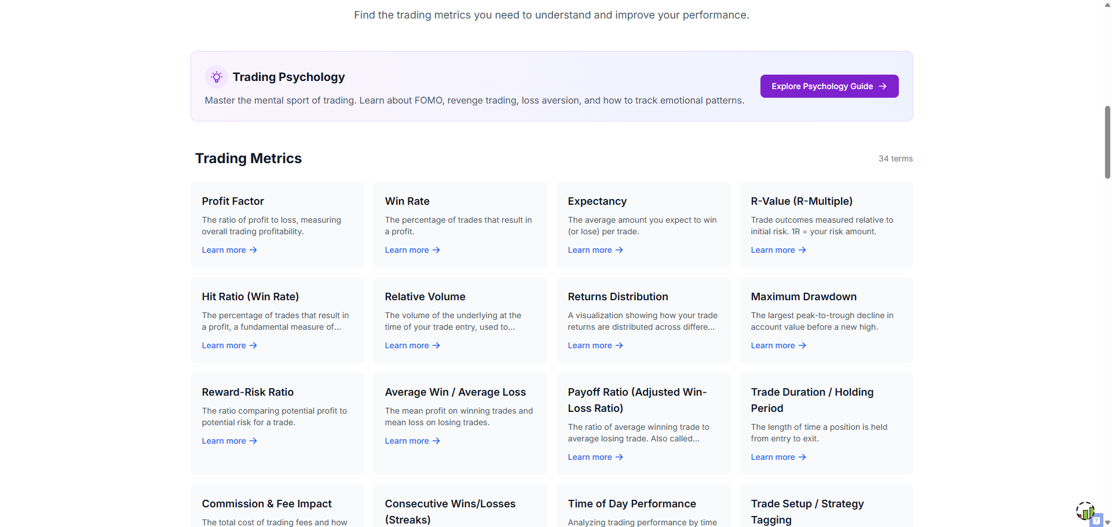Screen dimensions: 1112x527
Task: Click the vertical scrollbar thumb
Action: pos(1107,142)
